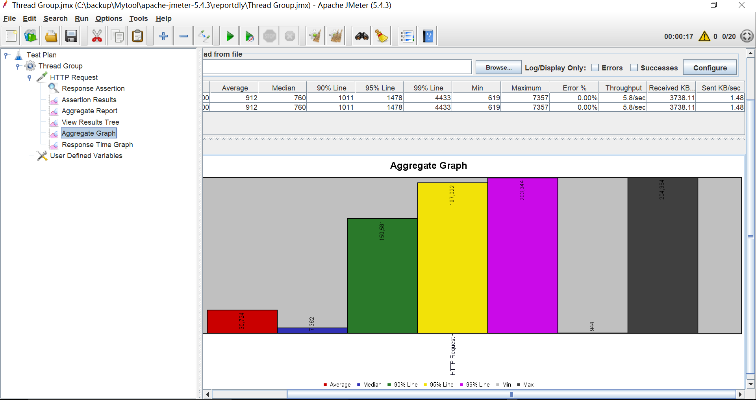Click the Average column header
756x400 pixels.
point(235,88)
